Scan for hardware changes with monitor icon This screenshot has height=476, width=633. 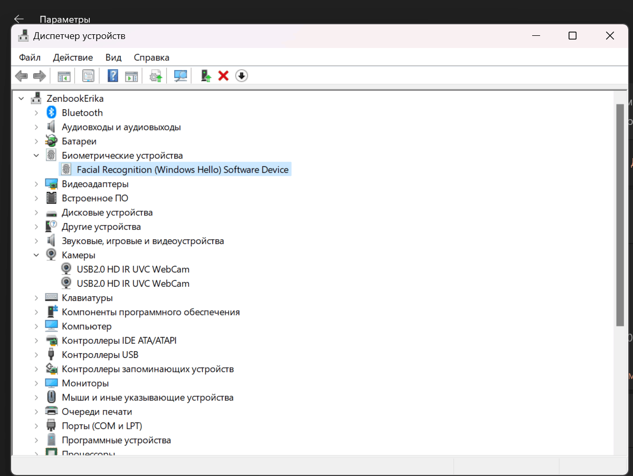pyautogui.click(x=181, y=76)
